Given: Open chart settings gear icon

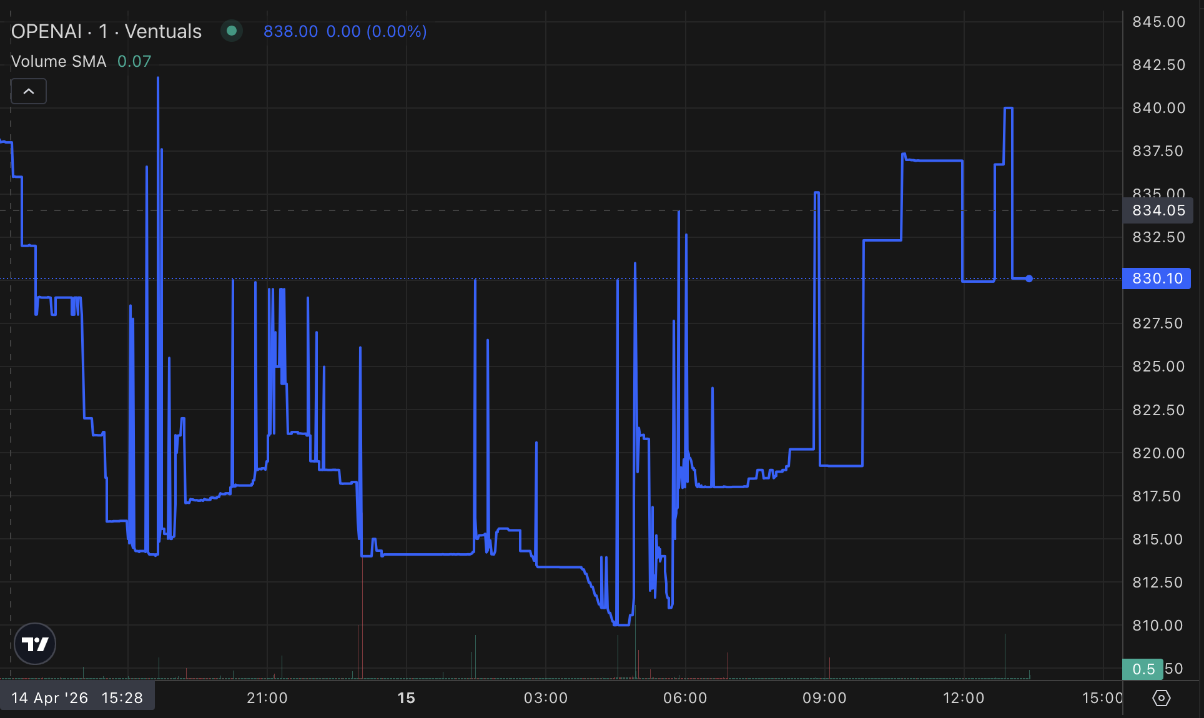Looking at the screenshot, I should (1162, 698).
